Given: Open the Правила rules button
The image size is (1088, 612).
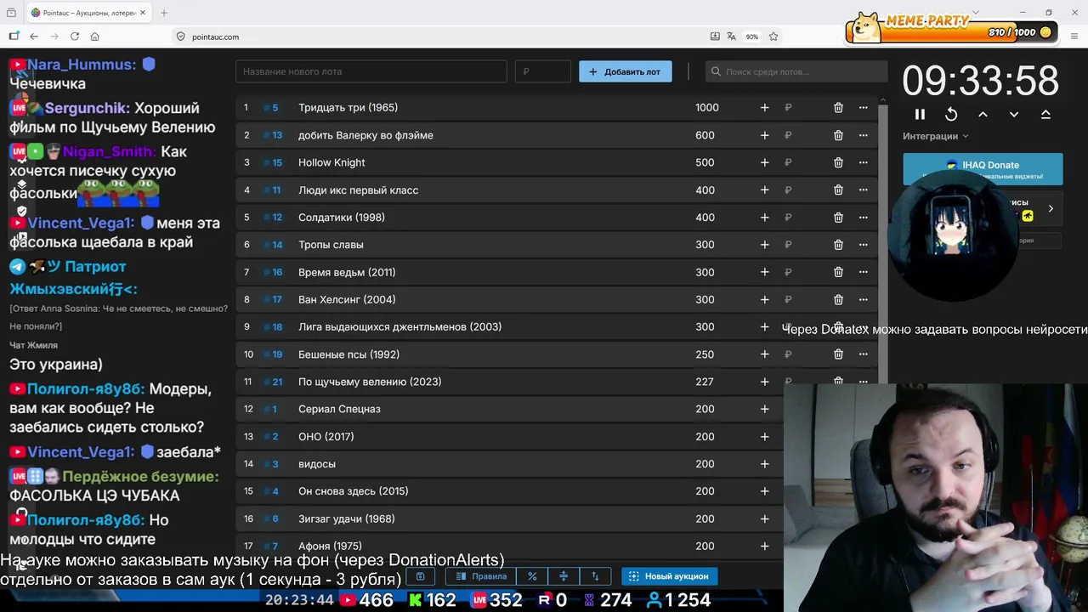Looking at the screenshot, I should (x=482, y=576).
